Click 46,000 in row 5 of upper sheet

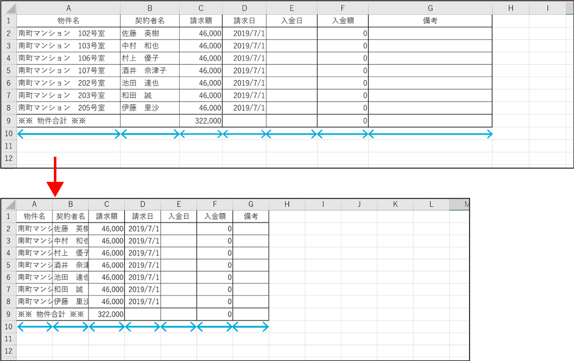pos(201,71)
